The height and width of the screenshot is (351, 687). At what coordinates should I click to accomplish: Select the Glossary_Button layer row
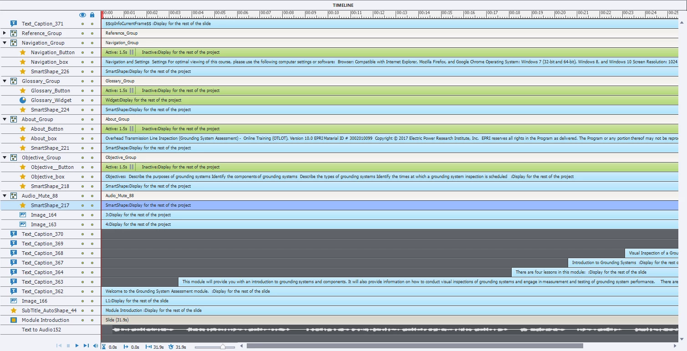(x=50, y=90)
